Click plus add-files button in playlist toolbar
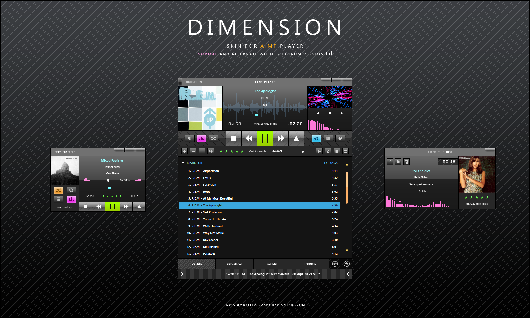 tap(184, 151)
